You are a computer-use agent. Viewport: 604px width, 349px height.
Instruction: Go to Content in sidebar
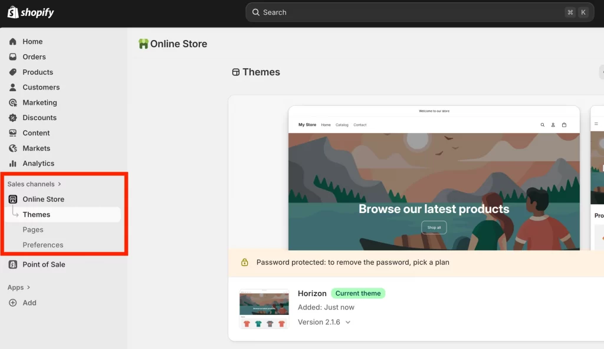coord(36,134)
